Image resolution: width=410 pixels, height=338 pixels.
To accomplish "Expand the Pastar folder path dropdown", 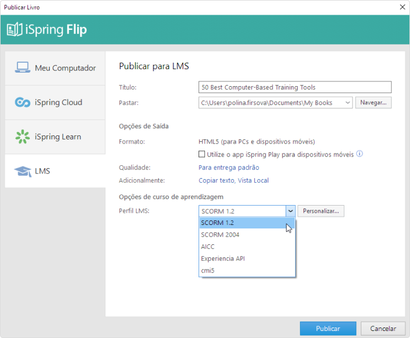I will 347,103.
